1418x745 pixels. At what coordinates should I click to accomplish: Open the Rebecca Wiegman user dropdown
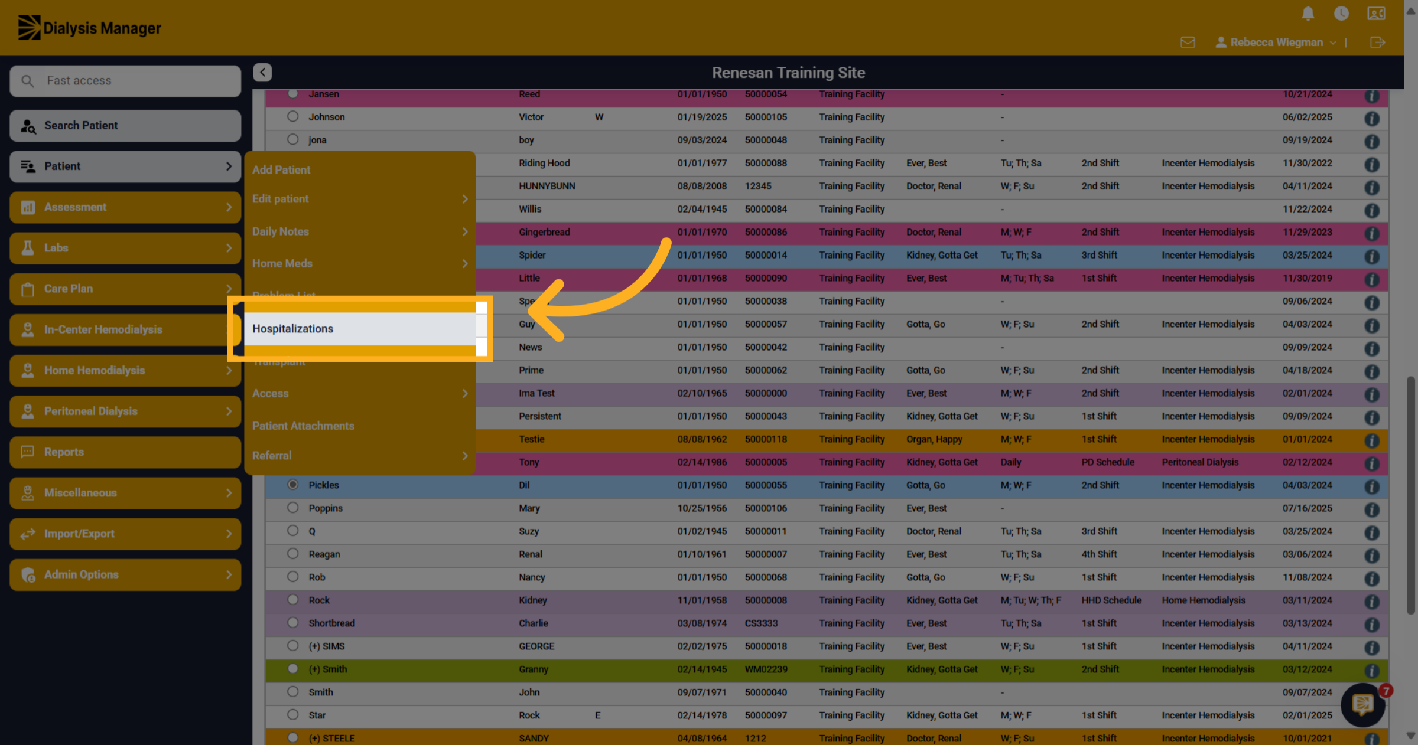(x=1276, y=43)
